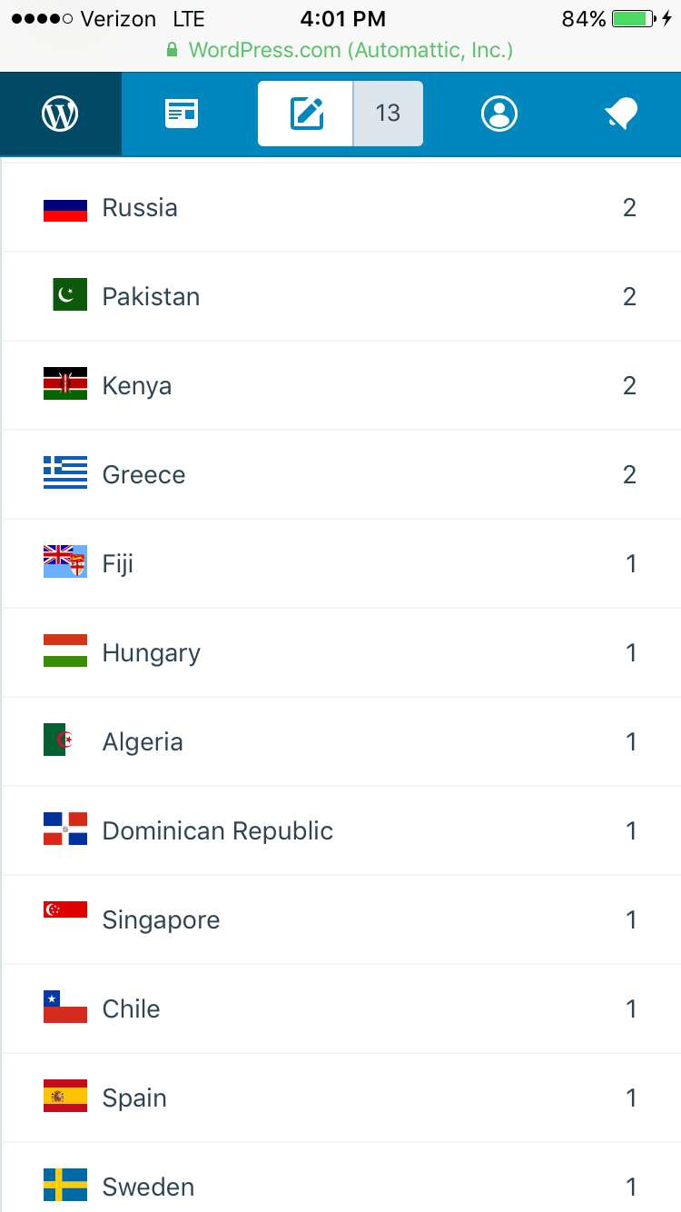681x1212 pixels.
Task: Open the Hungary country entry
Action: point(340,652)
